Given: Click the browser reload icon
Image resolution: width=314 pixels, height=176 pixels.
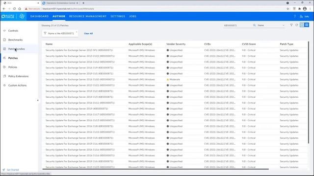Looking at the screenshot, I should [x=14, y=9].
